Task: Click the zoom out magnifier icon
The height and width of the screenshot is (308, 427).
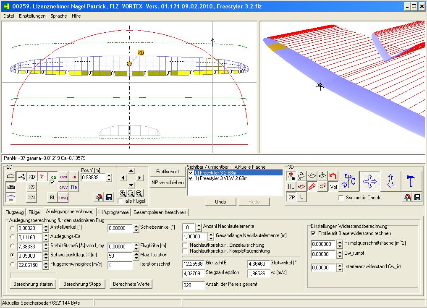Action: point(139,193)
